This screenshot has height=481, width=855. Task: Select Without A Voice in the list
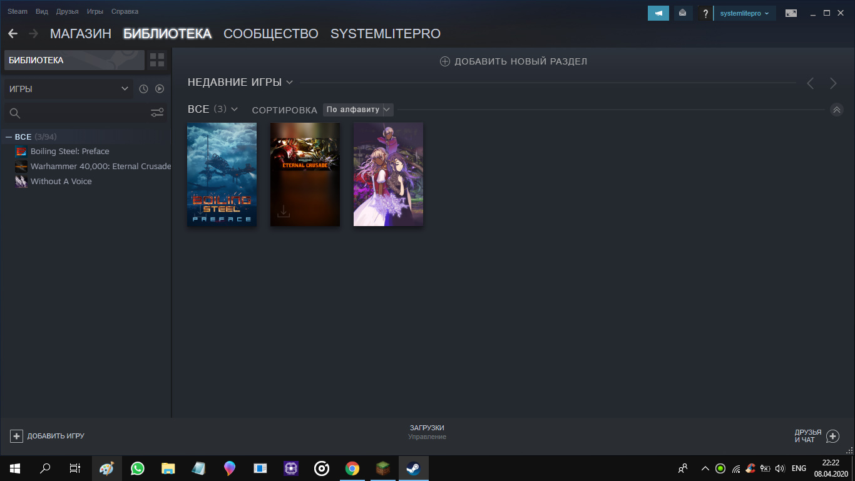[x=61, y=181]
